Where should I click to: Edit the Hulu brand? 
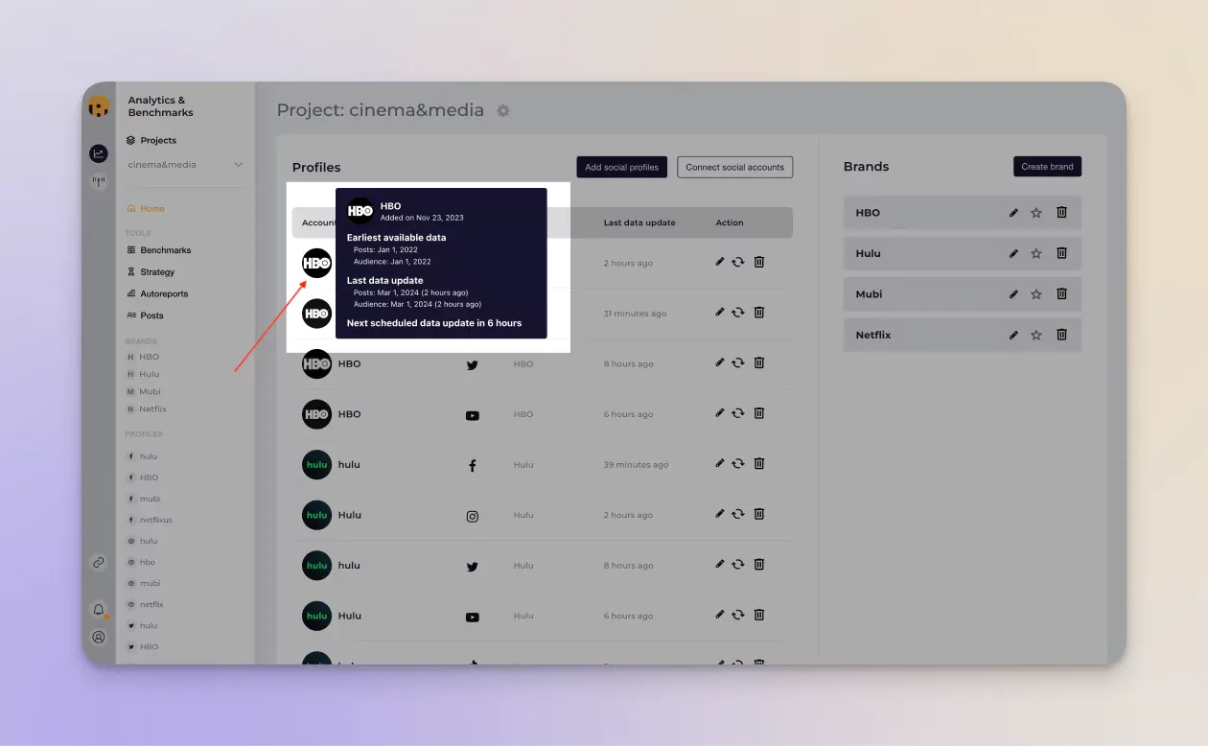click(x=1013, y=253)
